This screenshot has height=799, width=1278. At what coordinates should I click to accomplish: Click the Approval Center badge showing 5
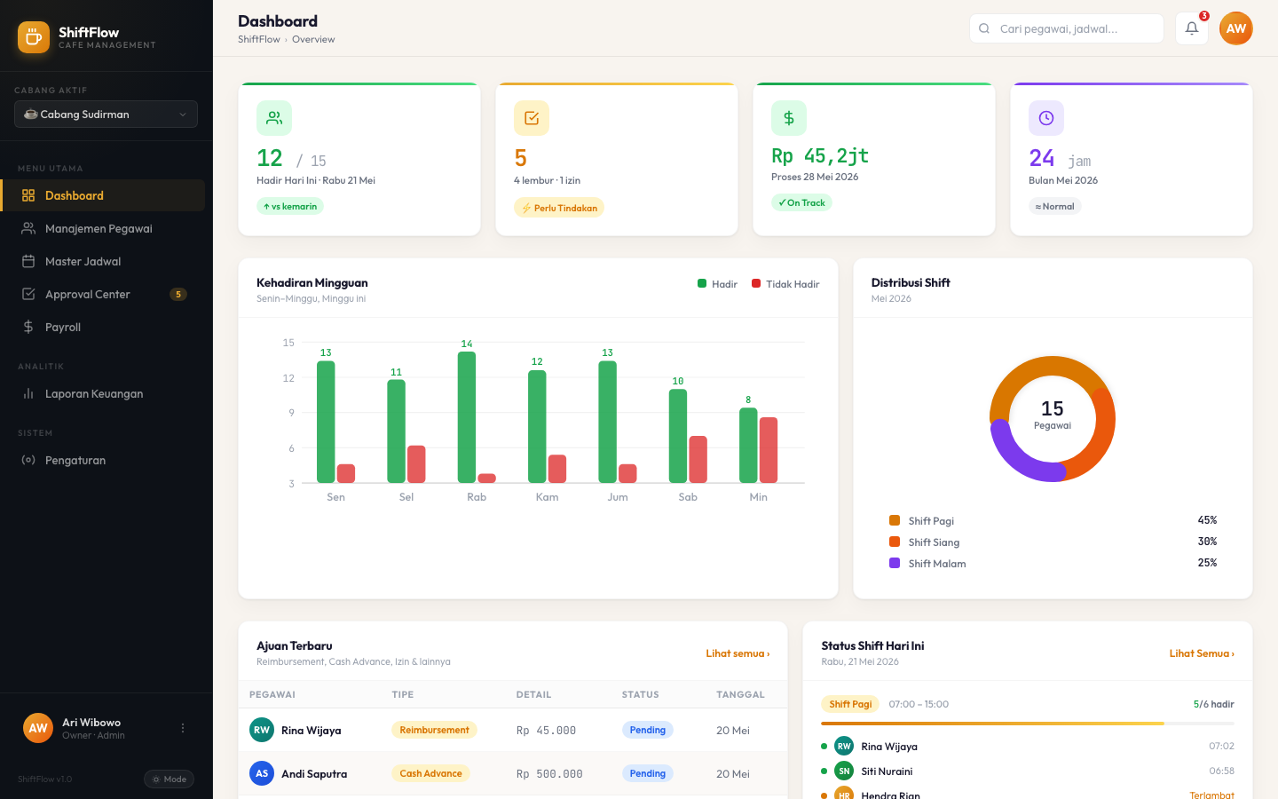(x=178, y=294)
